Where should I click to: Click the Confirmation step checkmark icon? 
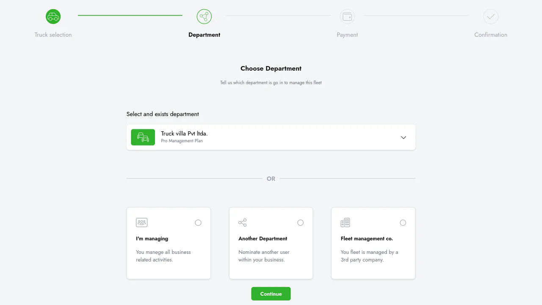click(491, 17)
